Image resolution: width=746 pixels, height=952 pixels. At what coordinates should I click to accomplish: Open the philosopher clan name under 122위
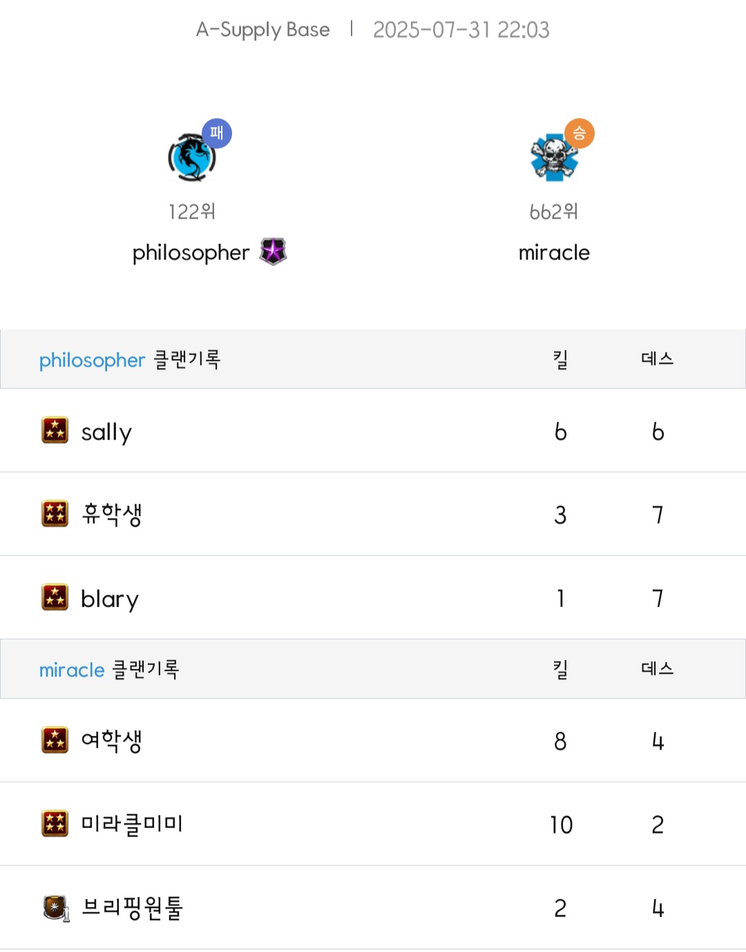tap(191, 253)
